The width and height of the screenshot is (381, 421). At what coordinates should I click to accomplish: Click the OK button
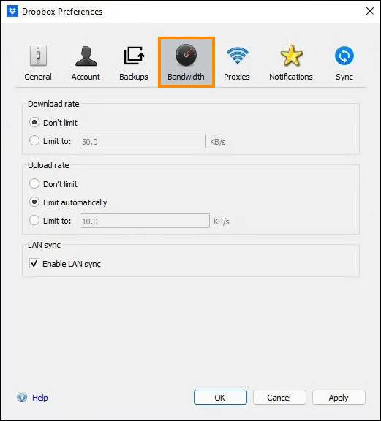click(220, 398)
